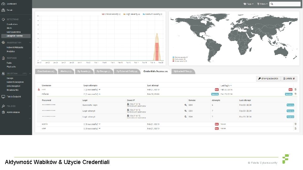Collapse login attempts for the rehana row
Image resolution: width=303 pixels, height=170 pixels.
tap(99, 94)
